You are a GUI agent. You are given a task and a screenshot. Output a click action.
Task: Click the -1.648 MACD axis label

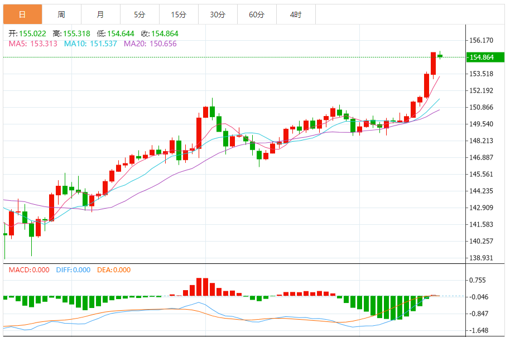(x=479, y=330)
